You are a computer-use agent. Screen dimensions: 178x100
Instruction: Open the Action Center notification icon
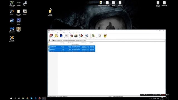166,98
